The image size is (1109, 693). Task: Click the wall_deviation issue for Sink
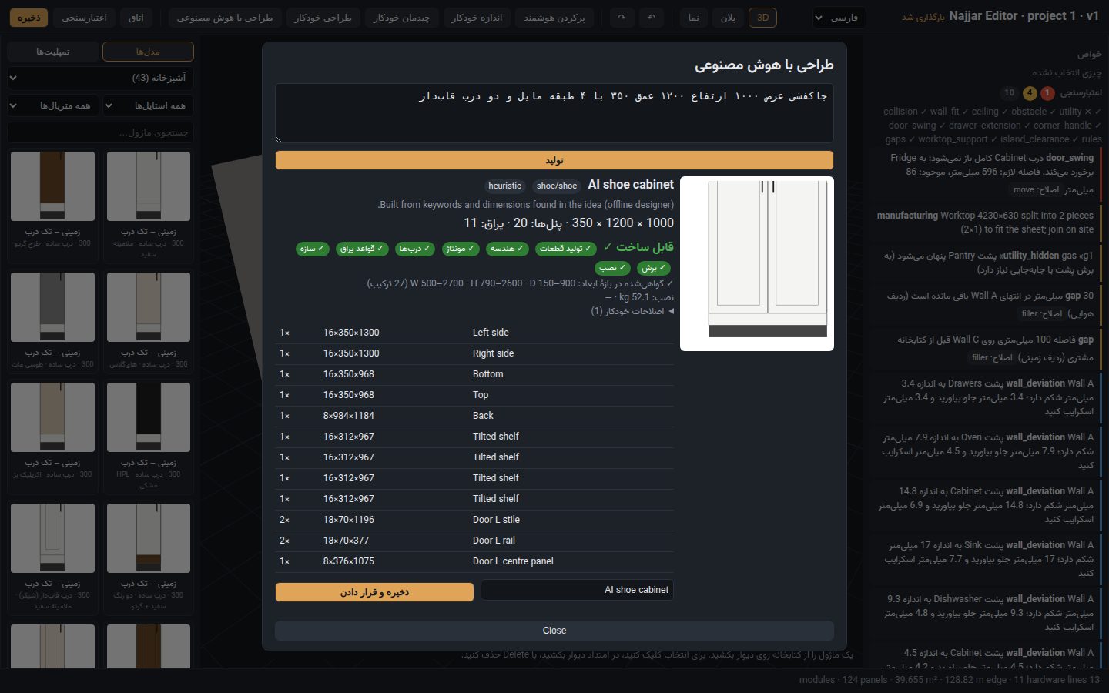pos(986,559)
